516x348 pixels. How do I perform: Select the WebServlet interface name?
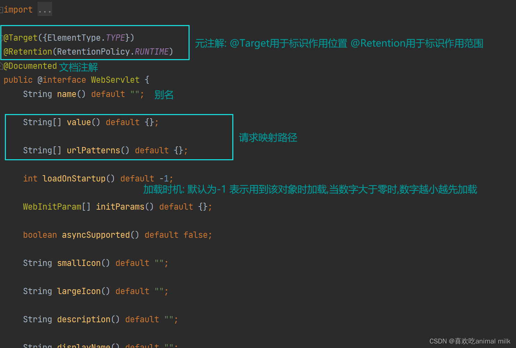pyautogui.click(x=115, y=80)
